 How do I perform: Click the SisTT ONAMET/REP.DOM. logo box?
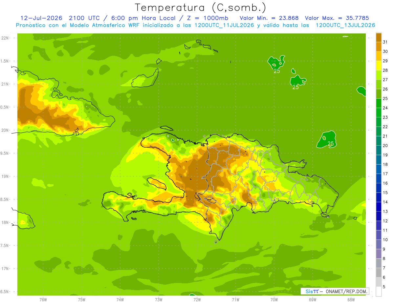335,291
